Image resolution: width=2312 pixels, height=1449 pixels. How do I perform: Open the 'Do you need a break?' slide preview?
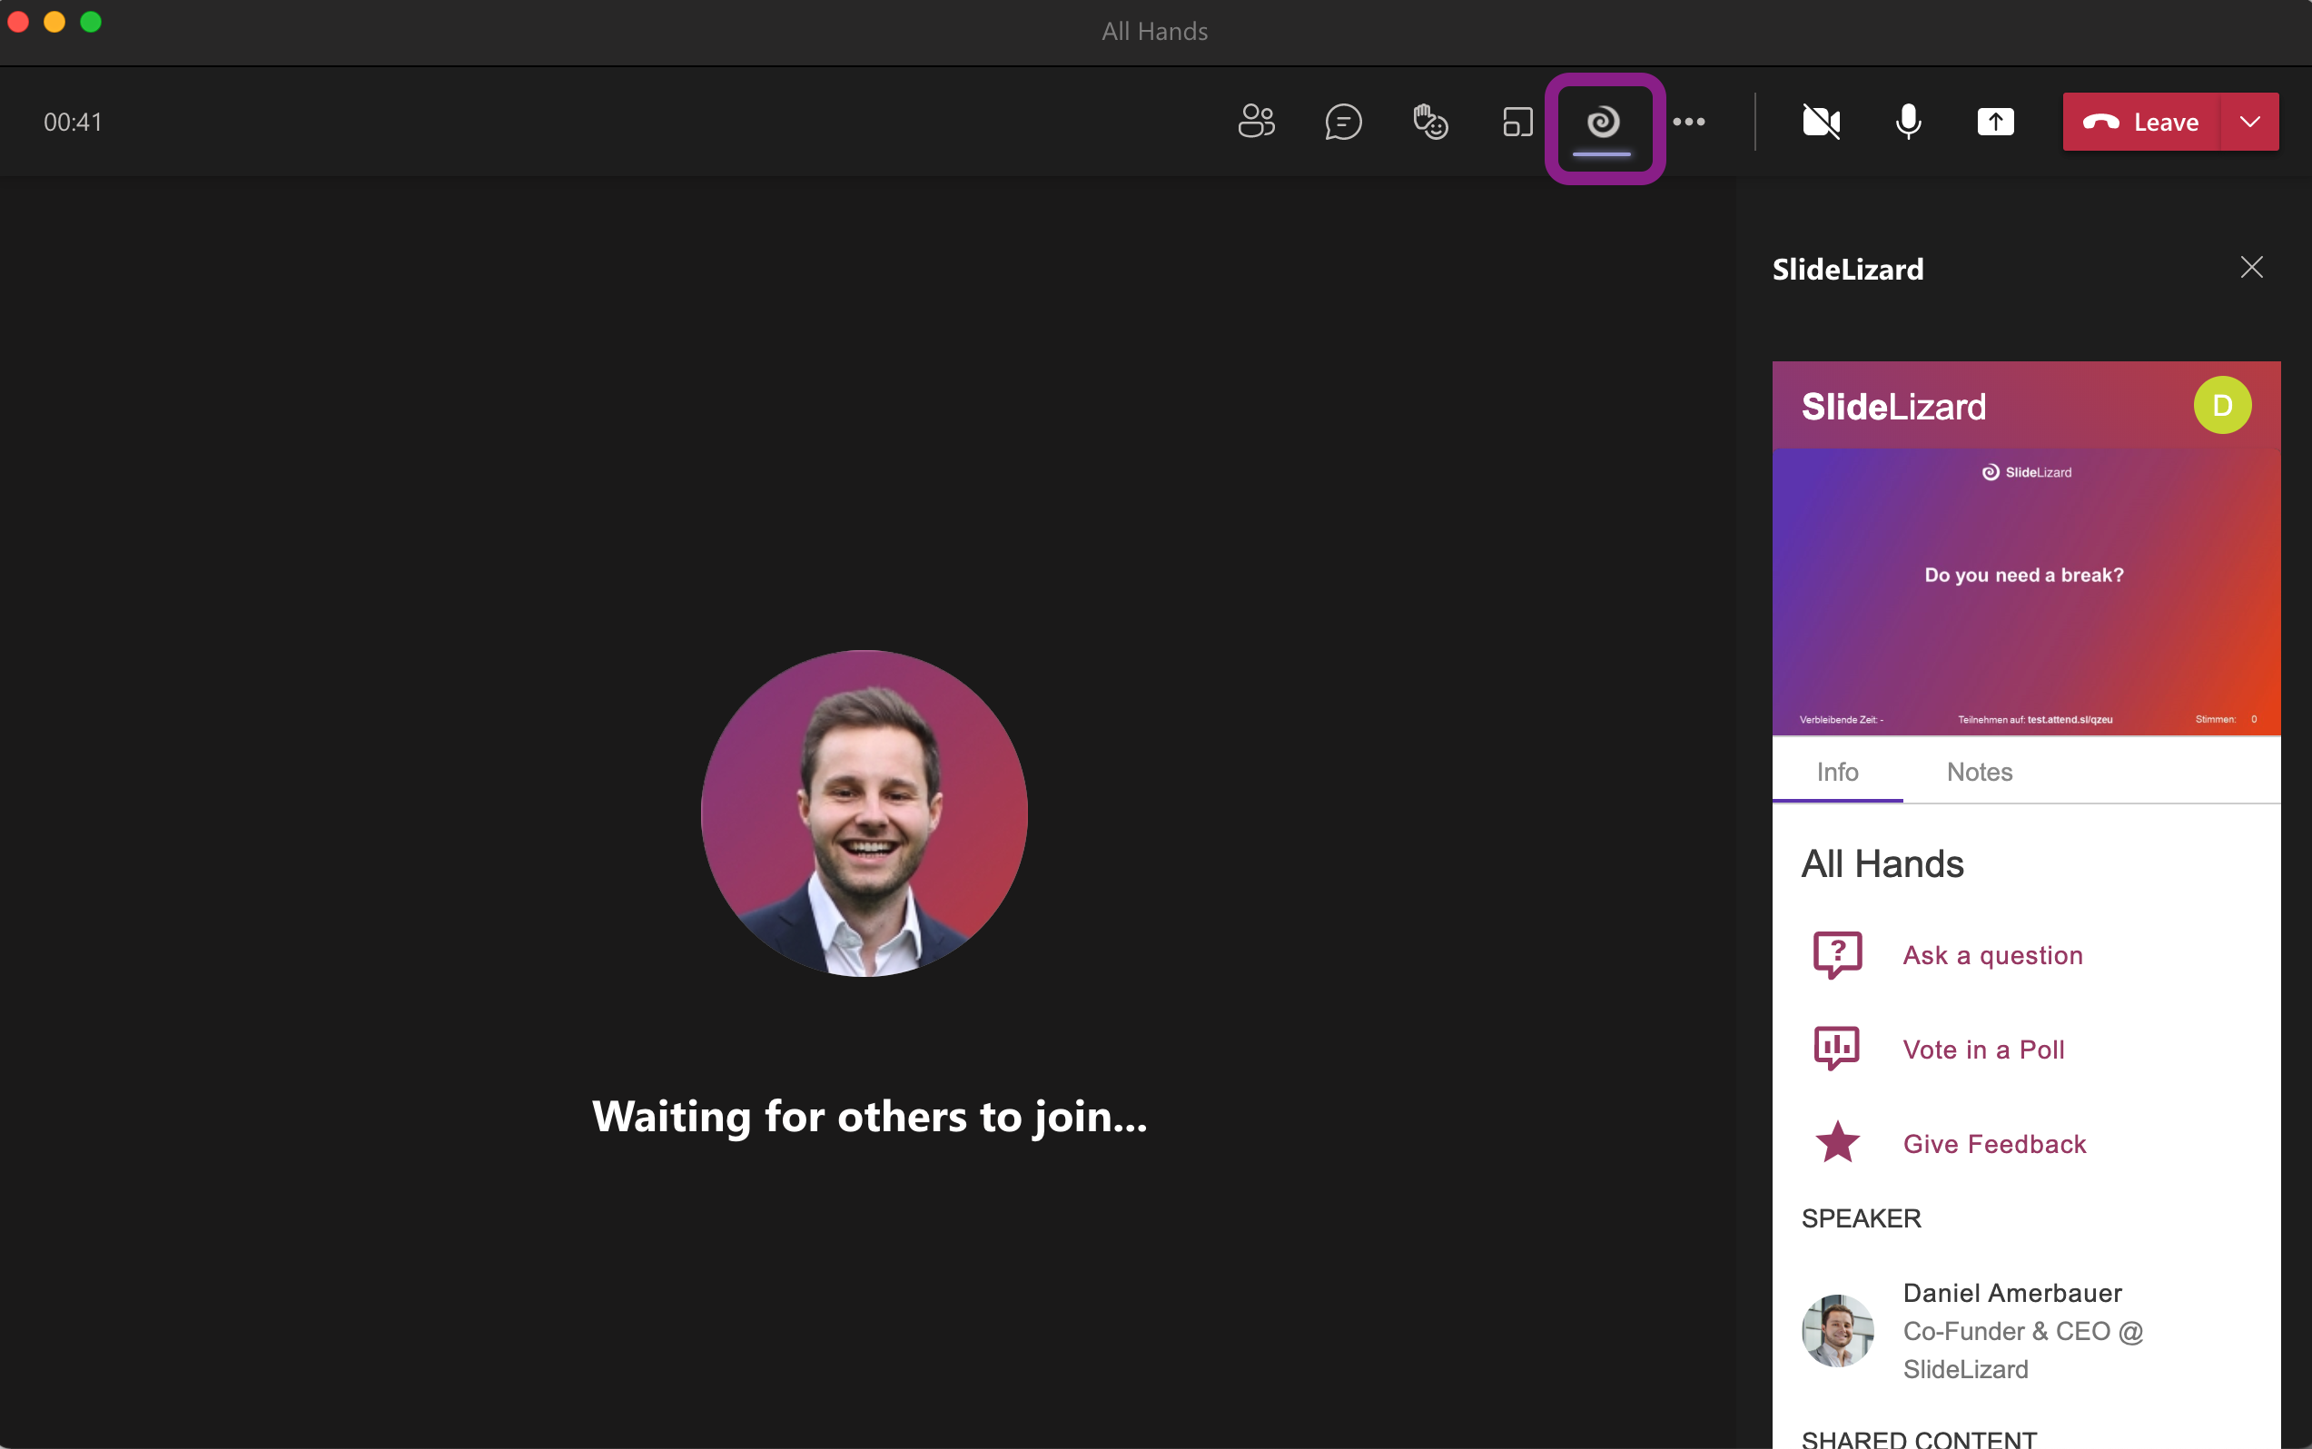(x=2025, y=591)
